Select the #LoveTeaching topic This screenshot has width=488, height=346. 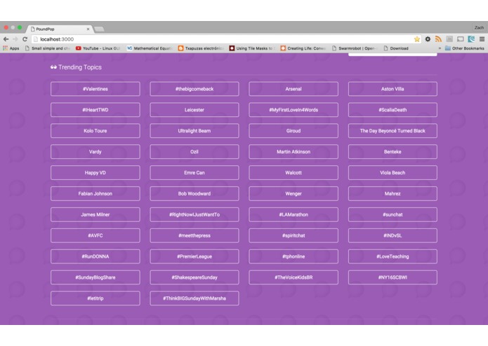coord(393,256)
